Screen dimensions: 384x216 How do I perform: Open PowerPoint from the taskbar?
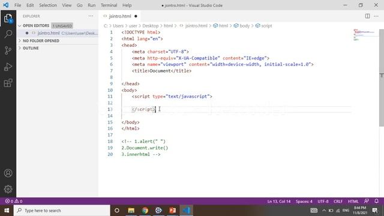tap(172, 211)
